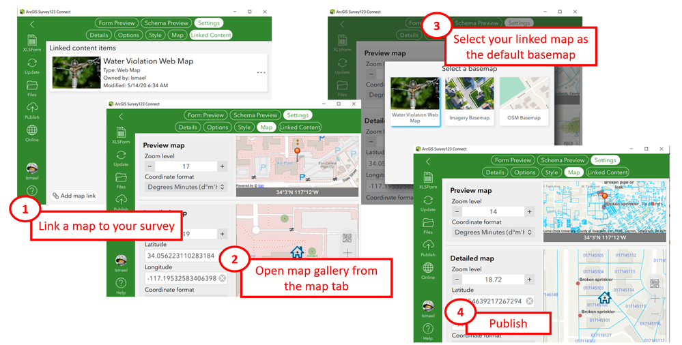Open map gallery icon on the parcel map

click(x=655, y=284)
